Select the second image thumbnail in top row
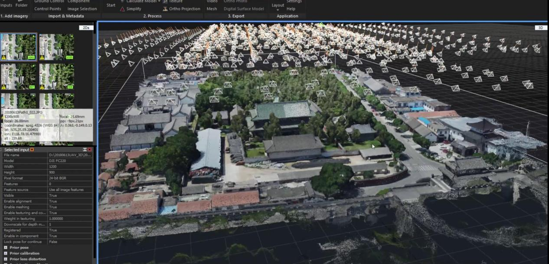Image resolution: width=549 pixels, height=264 pixels. click(x=57, y=47)
